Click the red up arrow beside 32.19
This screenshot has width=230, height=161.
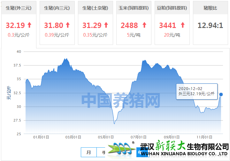[x=29, y=25]
